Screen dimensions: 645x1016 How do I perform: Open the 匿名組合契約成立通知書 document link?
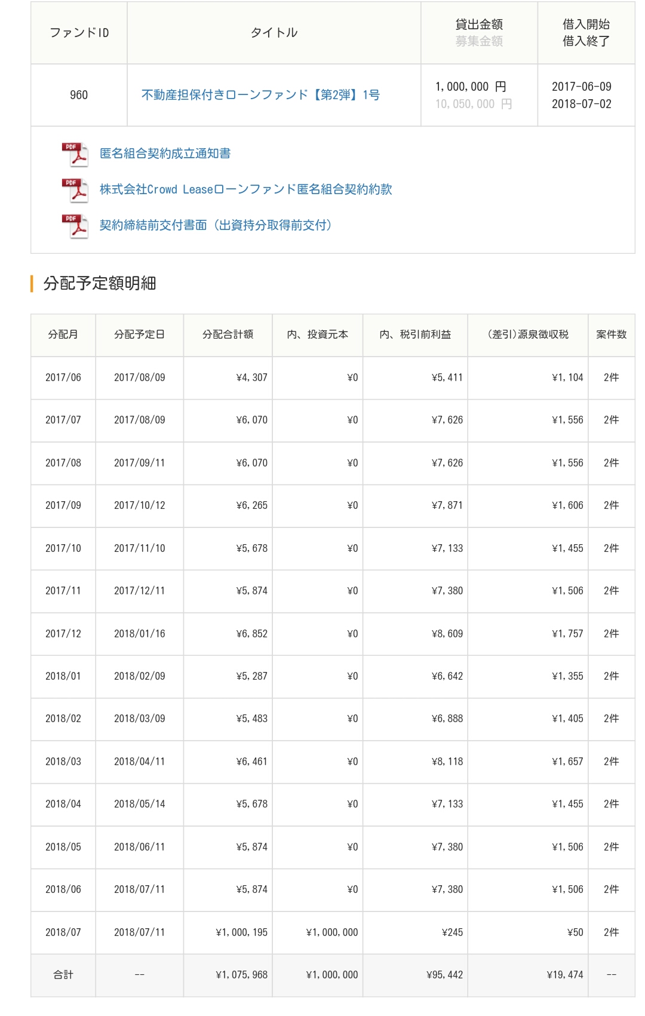tap(165, 154)
